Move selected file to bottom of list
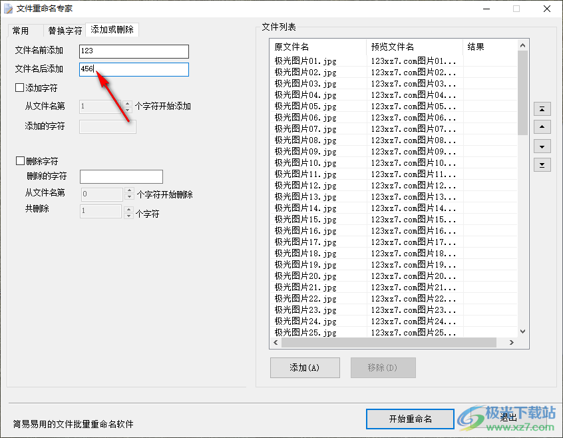Screen dimensions: 563x438 point(542,165)
